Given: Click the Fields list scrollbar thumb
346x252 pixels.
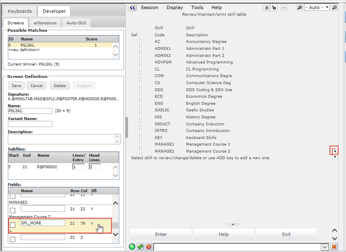Looking at the screenshot, I should (116, 225).
